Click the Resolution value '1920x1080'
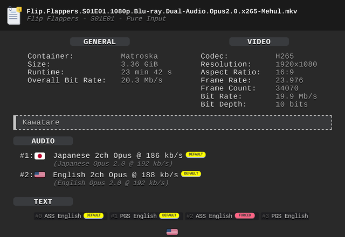 tap(296, 65)
